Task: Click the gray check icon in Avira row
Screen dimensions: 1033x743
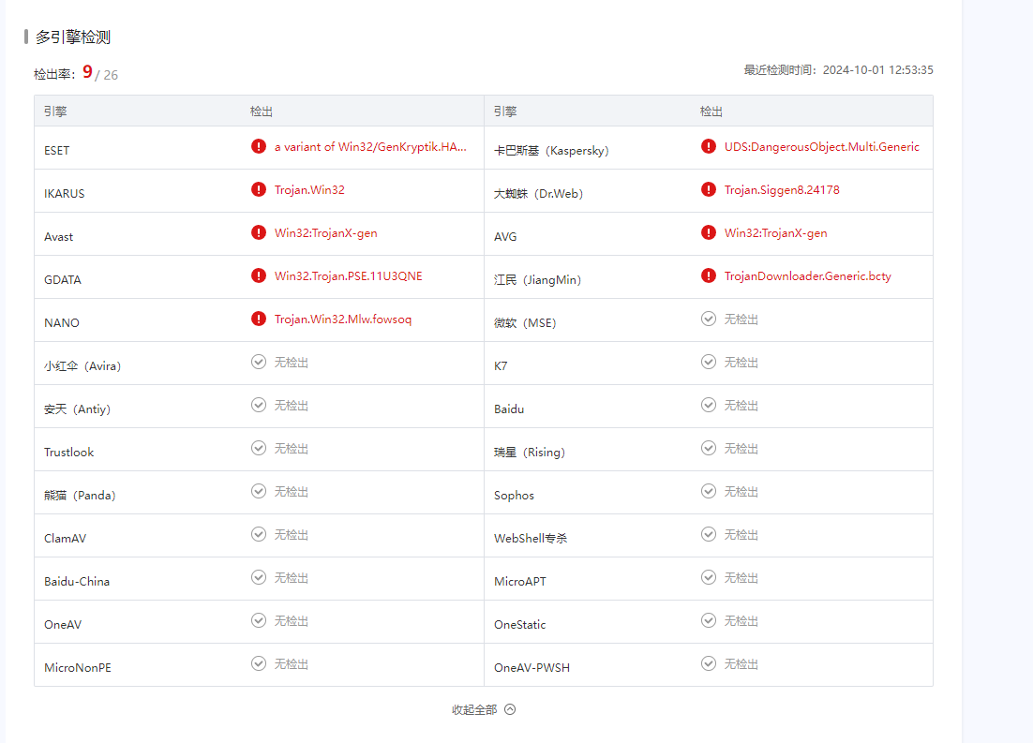Action: click(x=259, y=362)
